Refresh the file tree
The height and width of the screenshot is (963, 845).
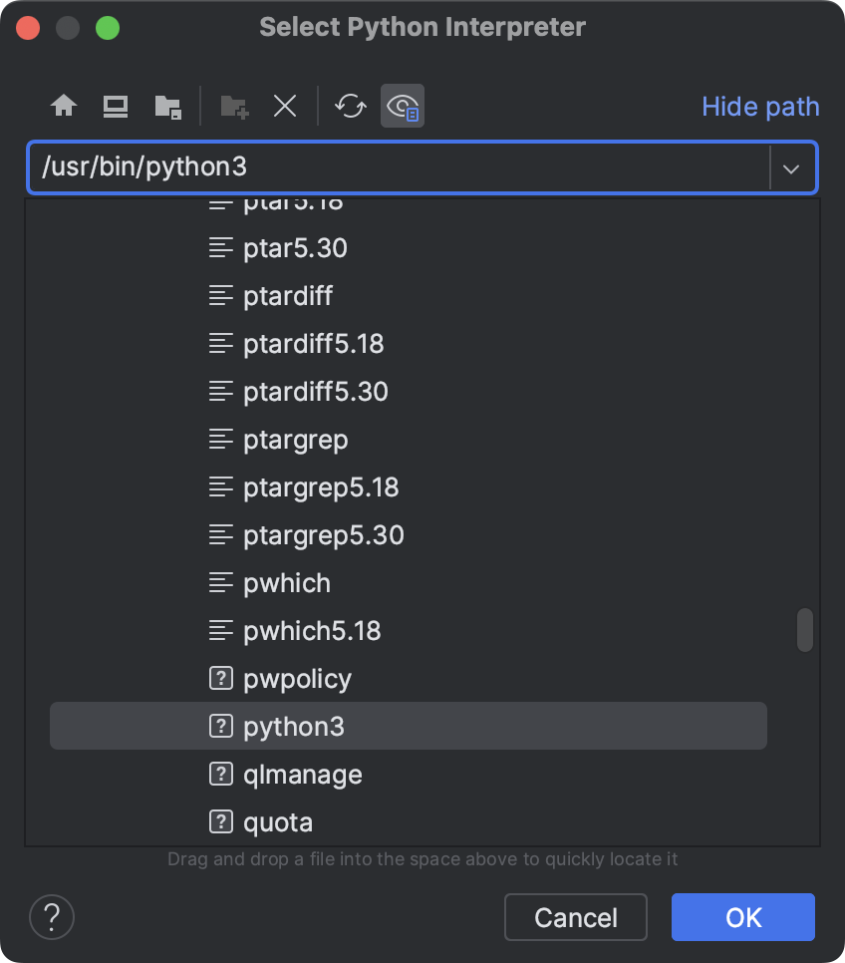coord(350,106)
